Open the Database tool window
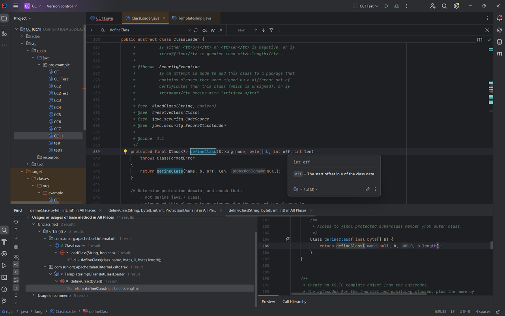This screenshot has height=316, width=505. [x=499, y=42]
